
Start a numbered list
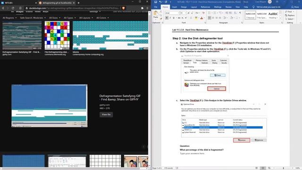pos(215,13)
